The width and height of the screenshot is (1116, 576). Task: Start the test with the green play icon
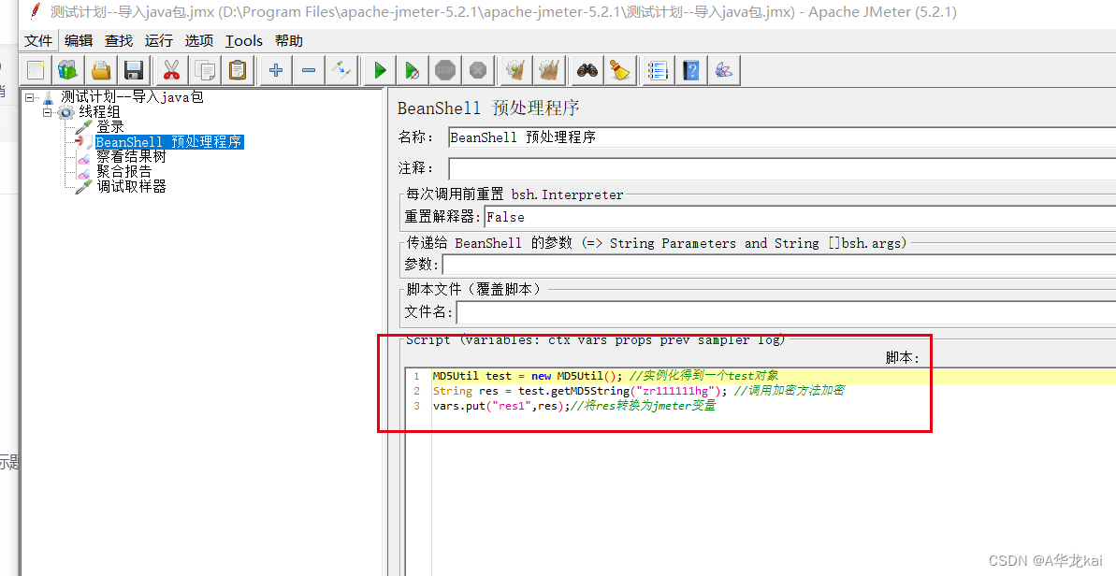coord(379,69)
